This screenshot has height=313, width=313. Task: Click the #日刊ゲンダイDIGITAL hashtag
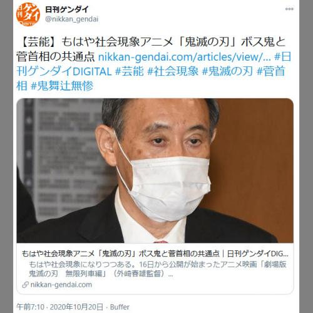(153, 64)
